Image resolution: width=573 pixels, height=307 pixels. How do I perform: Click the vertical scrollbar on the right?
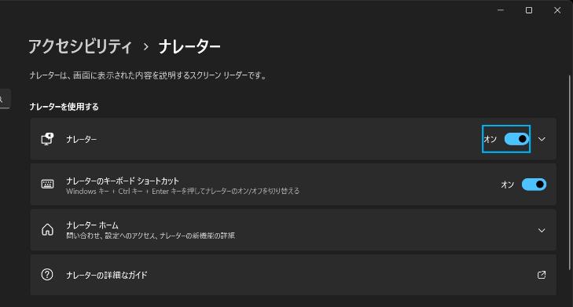click(x=570, y=172)
